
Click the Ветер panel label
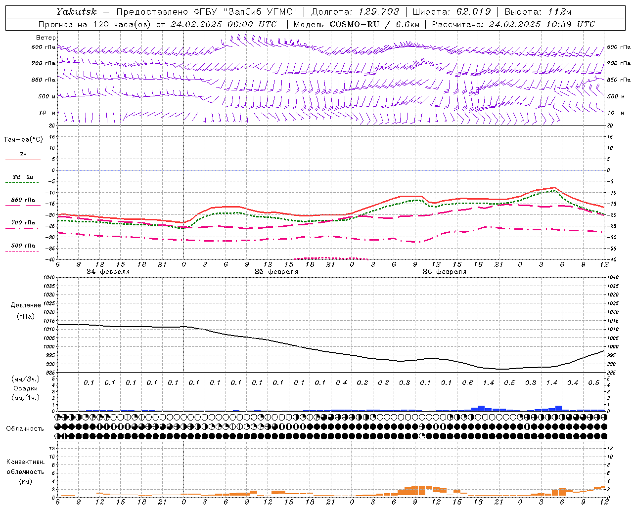pos(46,38)
